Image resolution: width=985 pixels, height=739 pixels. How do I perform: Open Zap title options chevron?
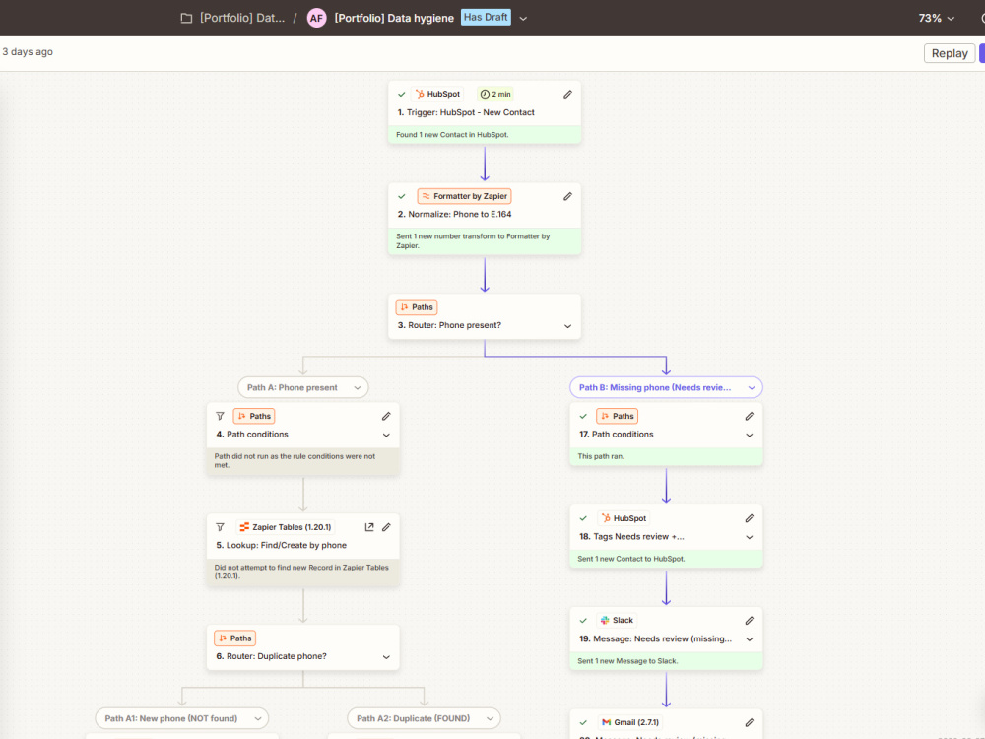pos(523,19)
